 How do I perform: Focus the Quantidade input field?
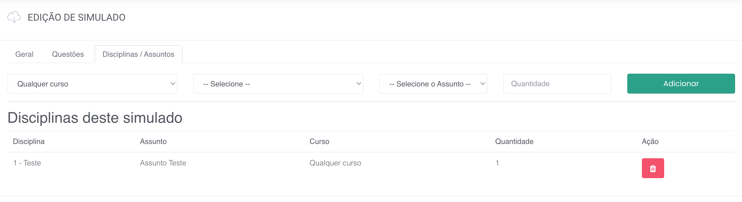557,84
